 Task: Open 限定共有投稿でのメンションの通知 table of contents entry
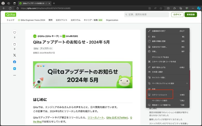pos(169,114)
